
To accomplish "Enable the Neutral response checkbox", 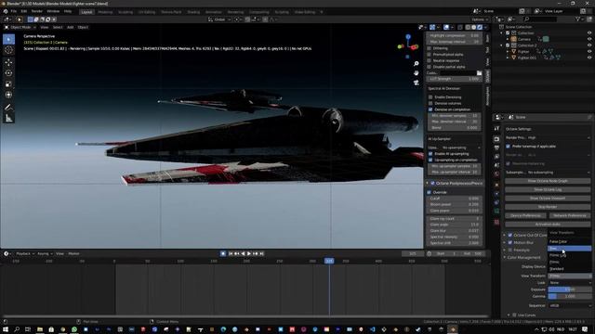I will (x=430, y=60).
